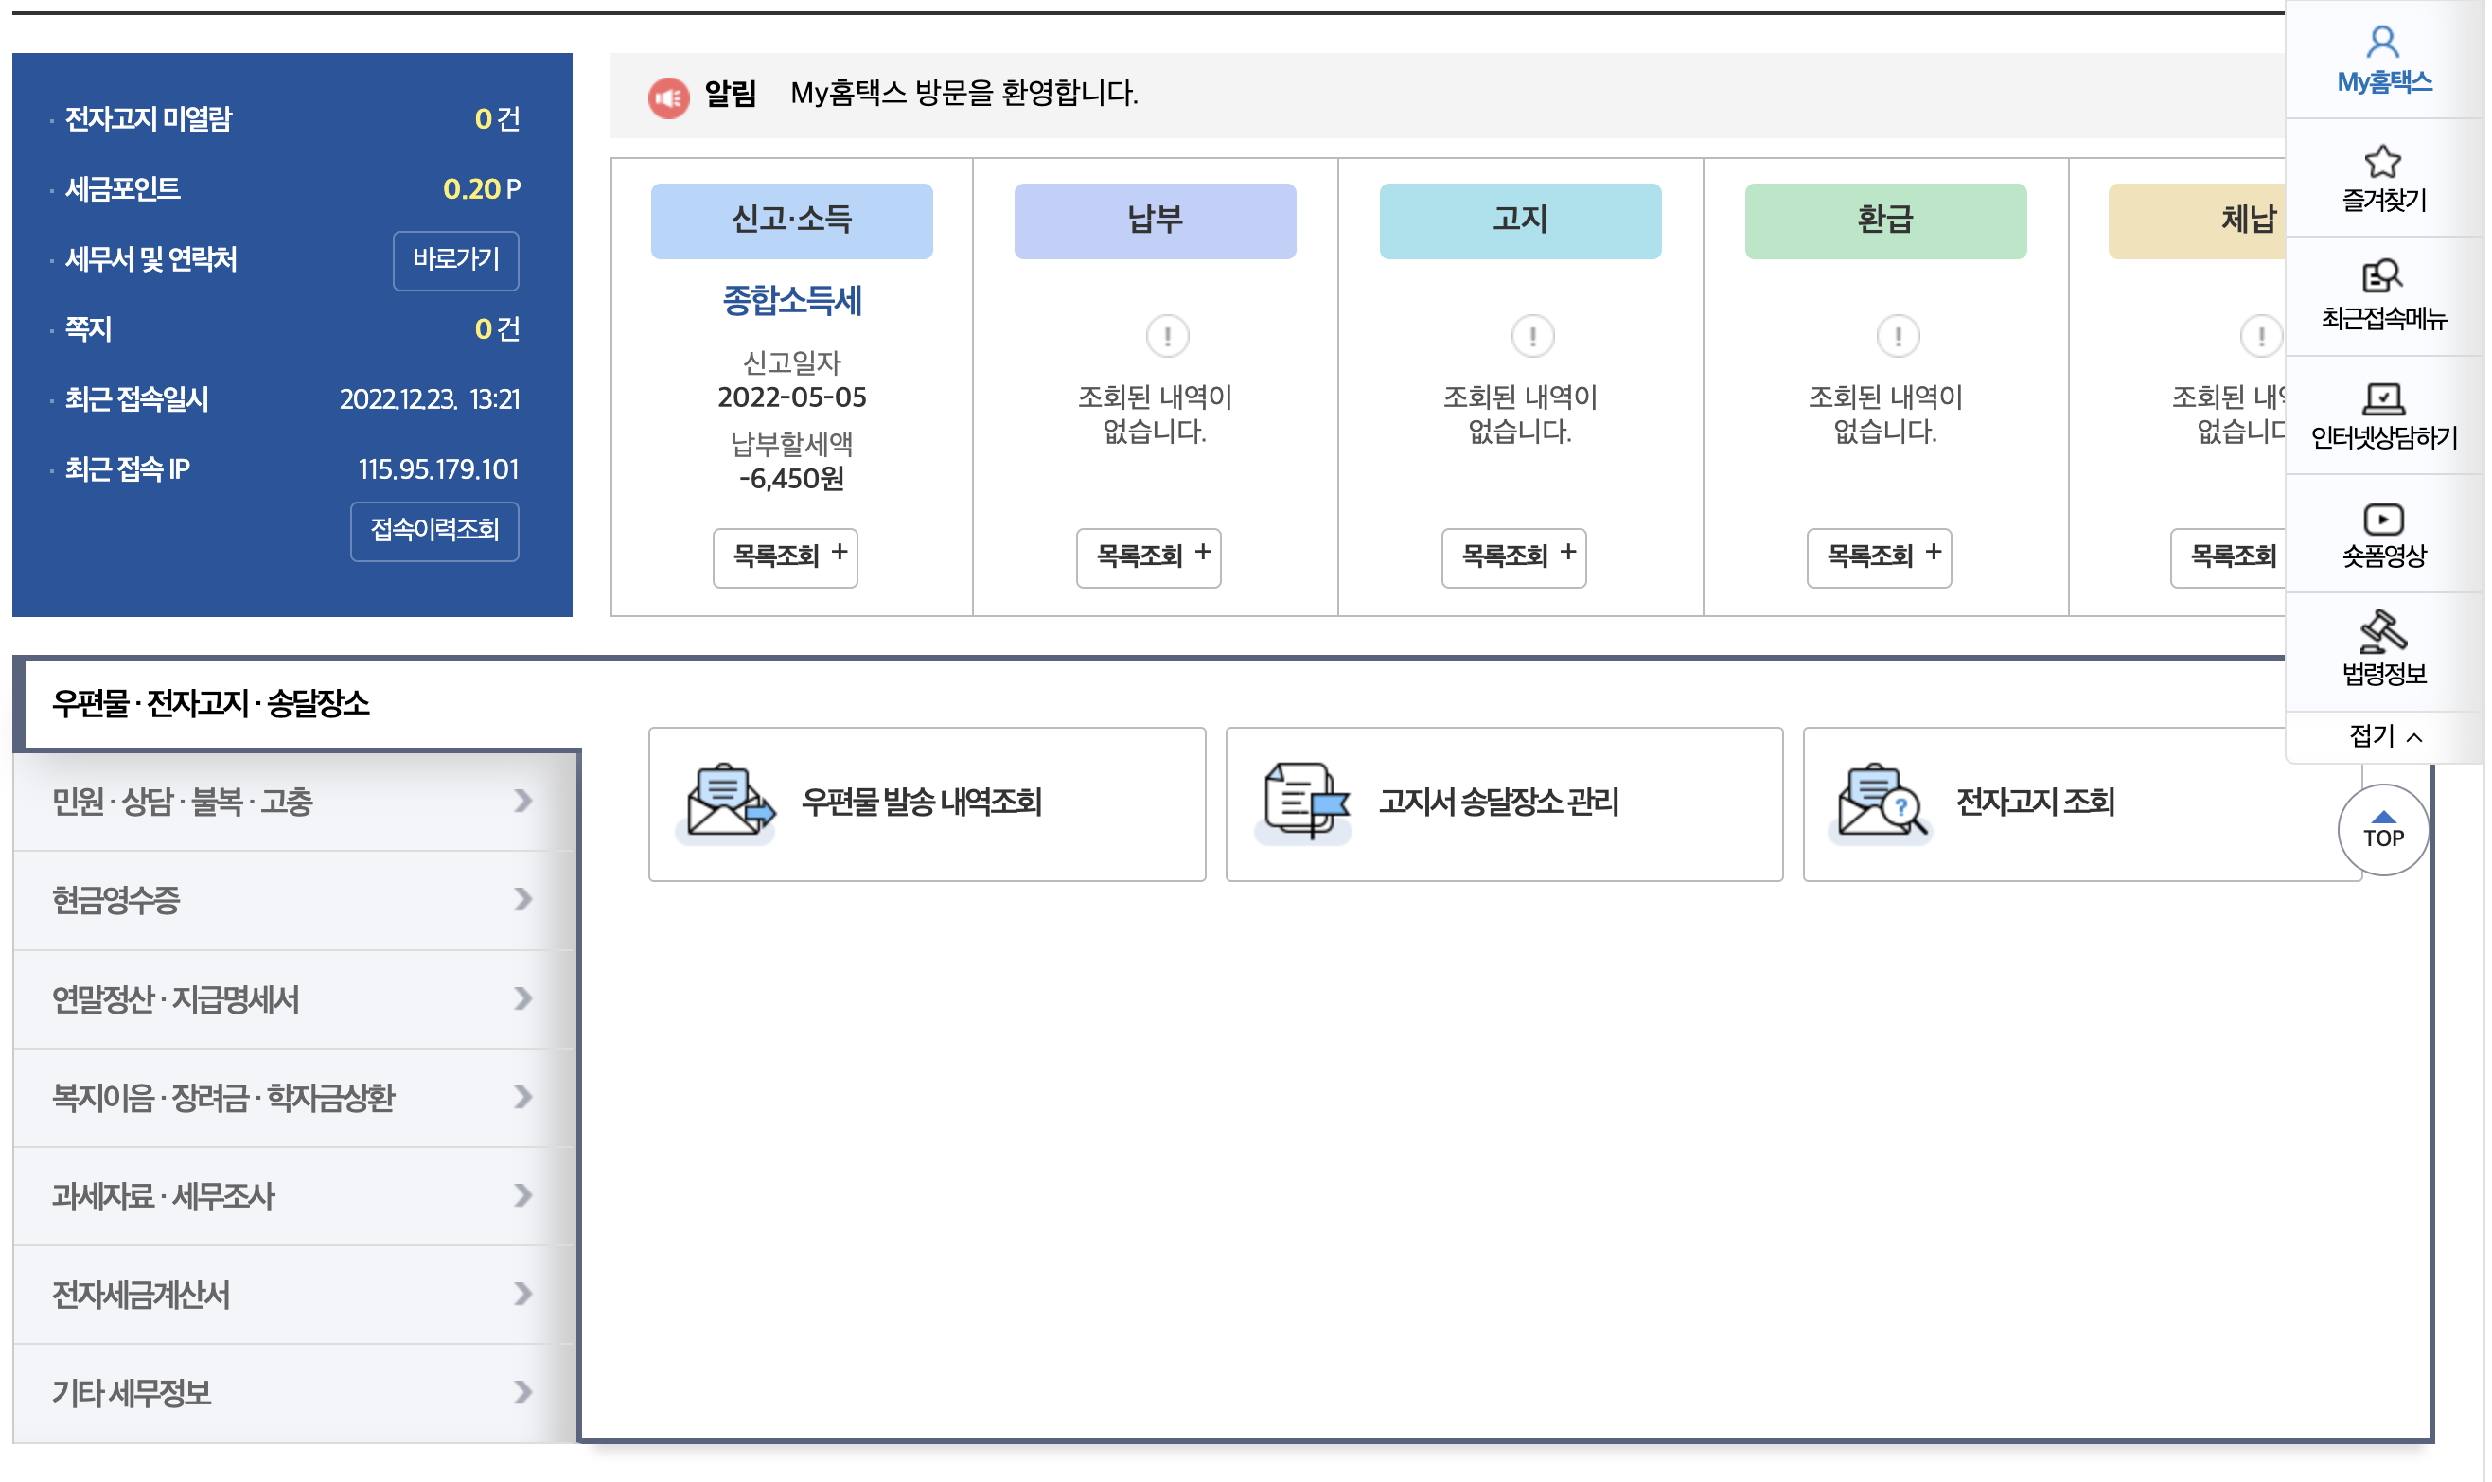This screenshot has height=1482, width=2492.
Task: Select the 환급 category header
Action: click(x=1885, y=221)
